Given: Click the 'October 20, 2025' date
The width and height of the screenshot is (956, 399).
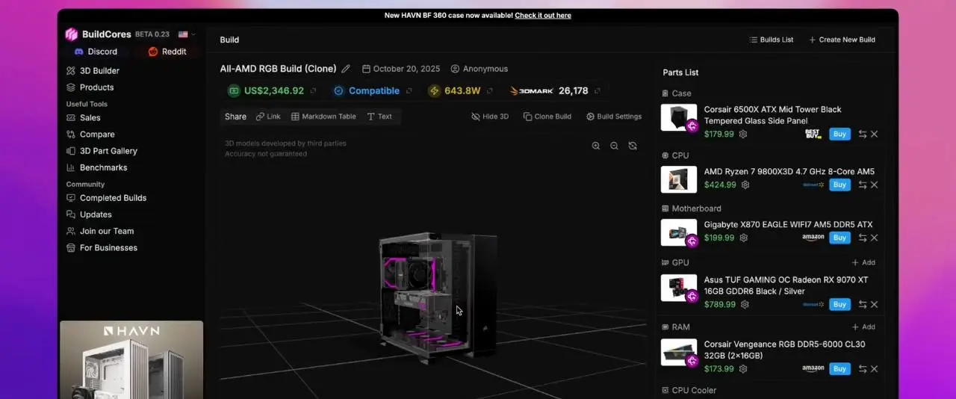Looking at the screenshot, I should tap(401, 69).
